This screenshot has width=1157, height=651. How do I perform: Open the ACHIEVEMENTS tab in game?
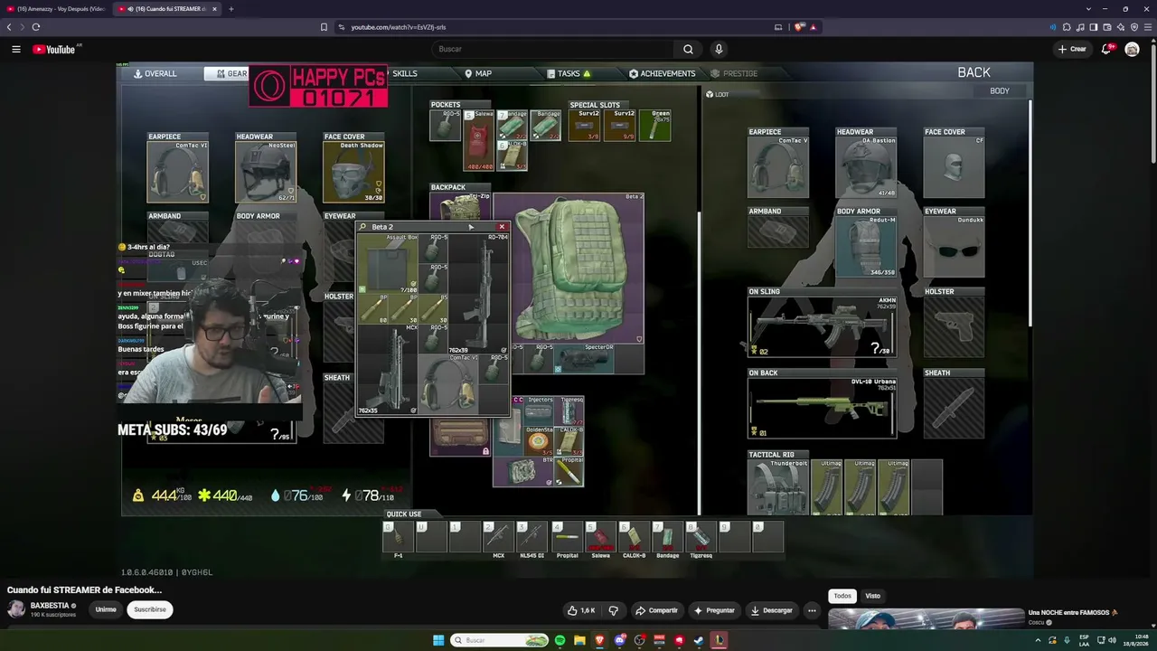pyautogui.click(x=663, y=73)
